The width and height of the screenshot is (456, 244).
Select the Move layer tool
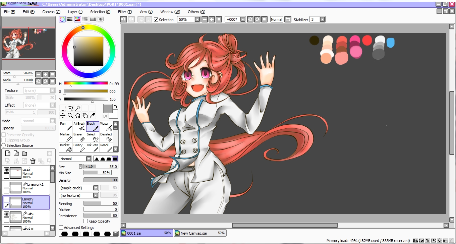tap(63, 116)
